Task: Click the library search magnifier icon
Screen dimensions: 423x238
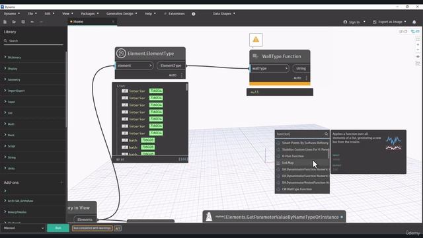Action: pos(5,41)
